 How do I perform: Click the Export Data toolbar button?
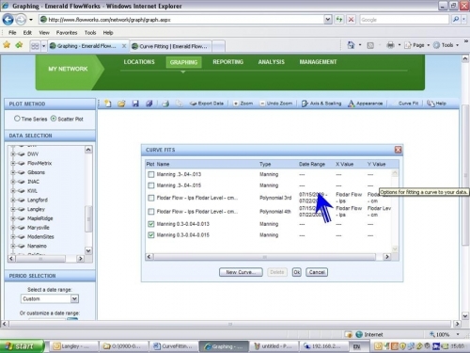207,104
